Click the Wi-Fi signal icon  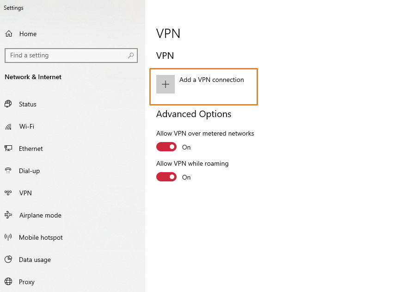[8, 126]
